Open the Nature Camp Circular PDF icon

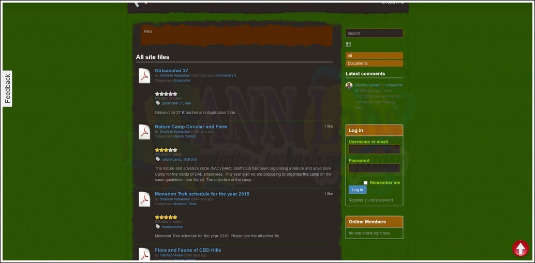click(x=144, y=132)
